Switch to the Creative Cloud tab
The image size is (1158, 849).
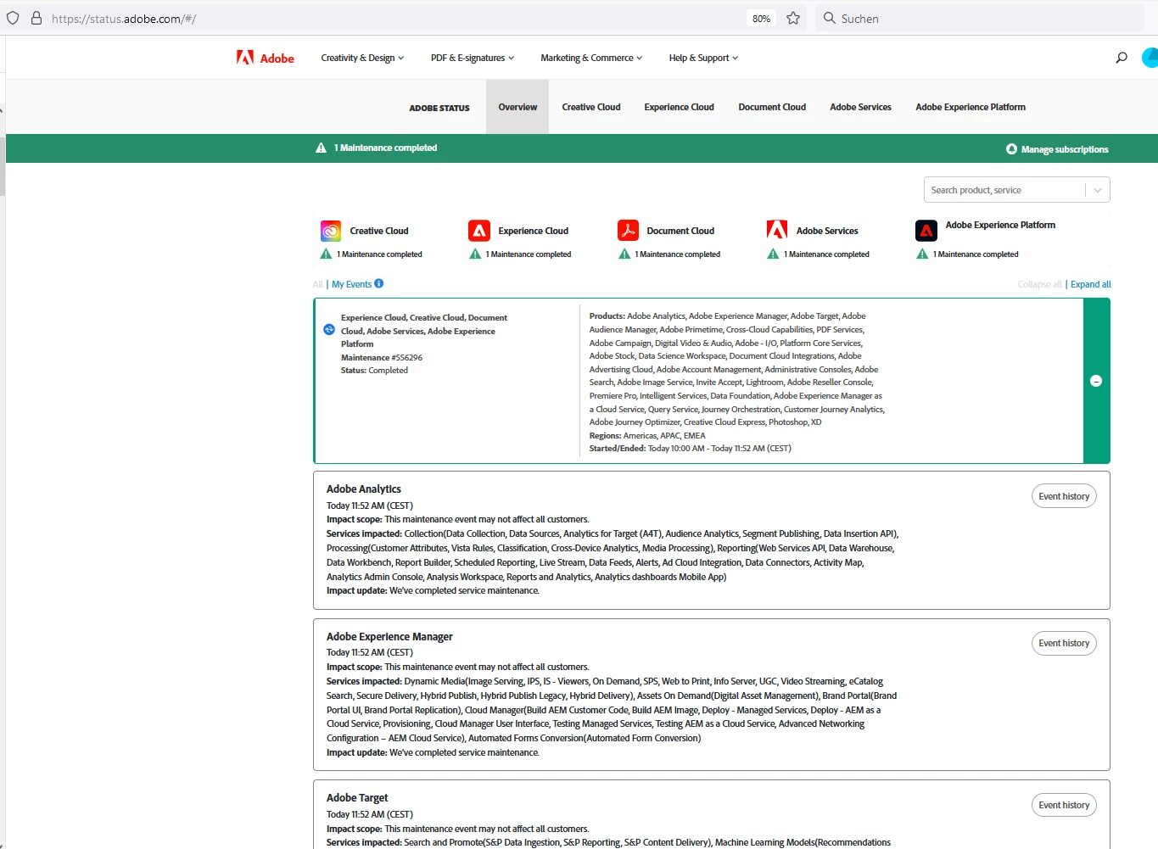[x=591, y=107]
